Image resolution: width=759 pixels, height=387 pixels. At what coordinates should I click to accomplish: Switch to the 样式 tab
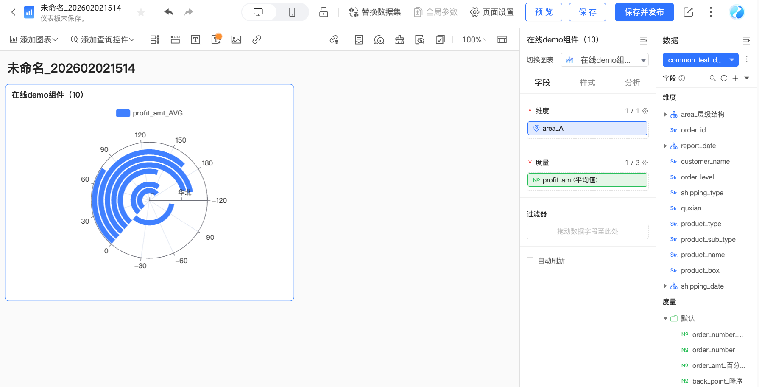tap(587, 83)
